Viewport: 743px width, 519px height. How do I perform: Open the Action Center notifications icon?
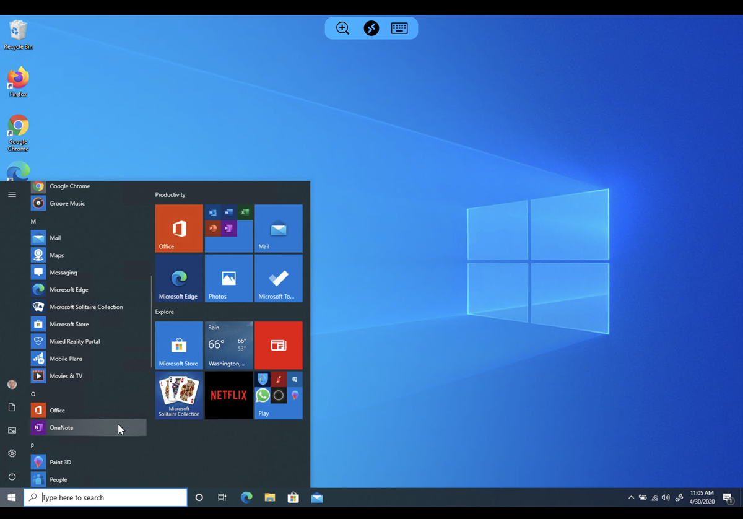pyautogui.click(x=728, y=497)
